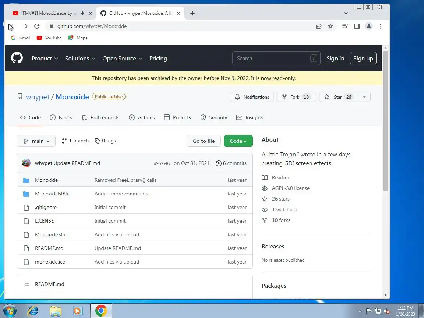Click the Windows Start orb
The image size is (424, 318).
point(10,311)
